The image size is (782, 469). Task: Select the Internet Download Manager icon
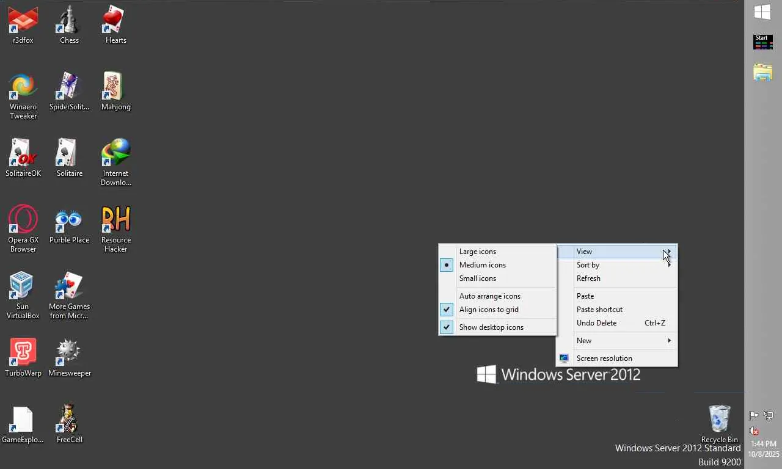[x=115, y=162]
